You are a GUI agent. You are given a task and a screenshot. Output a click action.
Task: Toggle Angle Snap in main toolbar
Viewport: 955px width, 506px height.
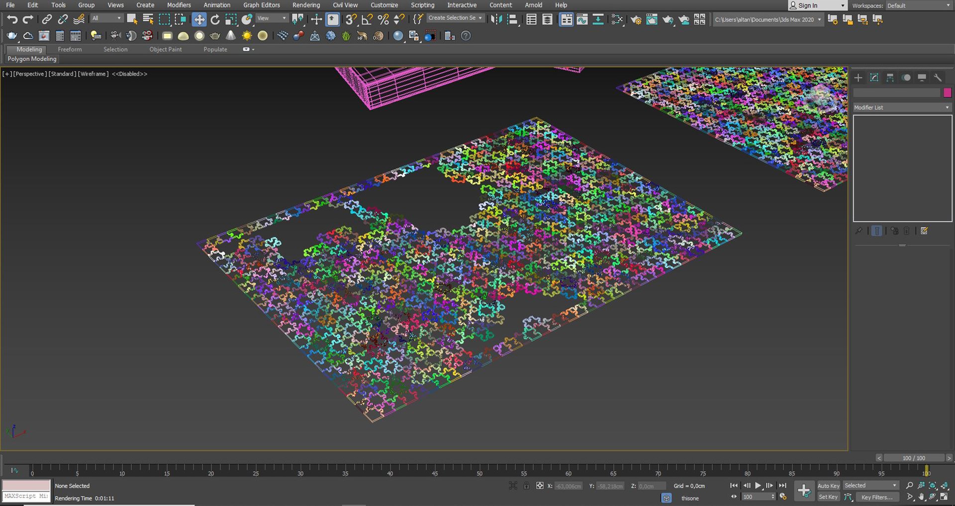pos(367,19)
